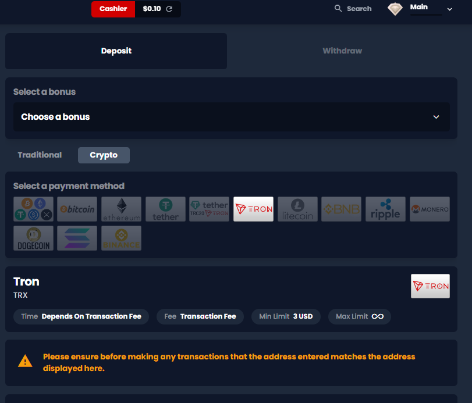Select the Crypto payment tab
Viewport: 472px width, 403px height.
[104, 155]
